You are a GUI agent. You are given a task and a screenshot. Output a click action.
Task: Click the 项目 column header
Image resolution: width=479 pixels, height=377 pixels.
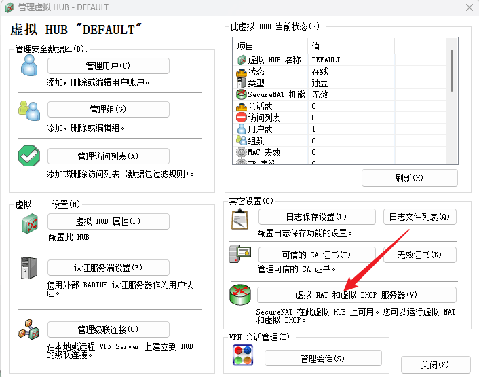271,46
